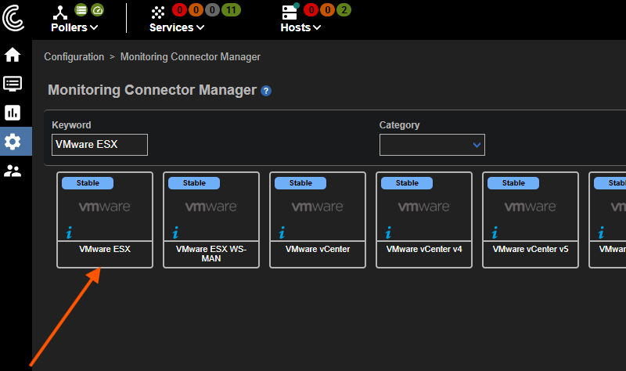The width and height of the screenshot is (626, 371).
Task: Select the Configuration gear sidebar icon
Action: click(x=13, y=142)
